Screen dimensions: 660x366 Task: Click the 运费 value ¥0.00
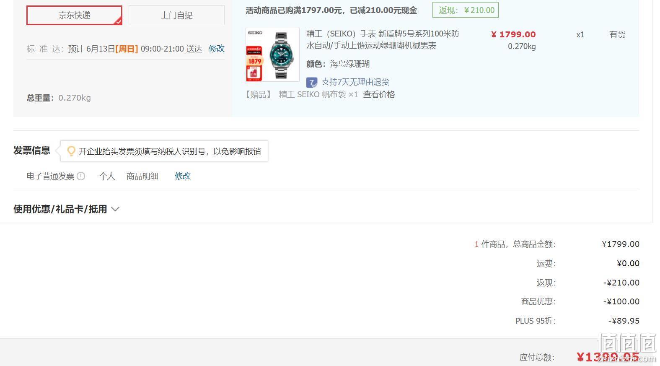[628, 263]
